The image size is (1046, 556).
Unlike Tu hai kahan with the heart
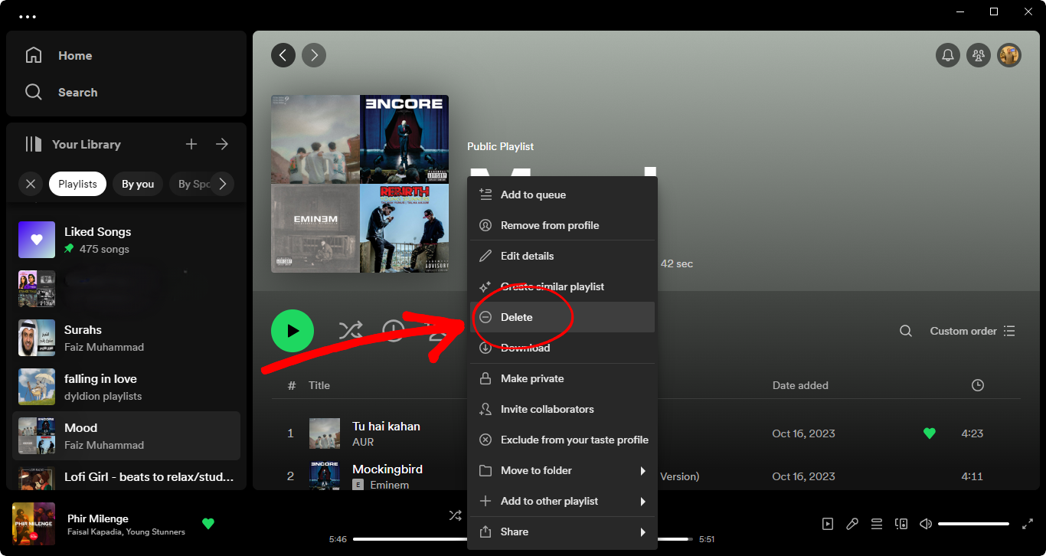point(930,433)
